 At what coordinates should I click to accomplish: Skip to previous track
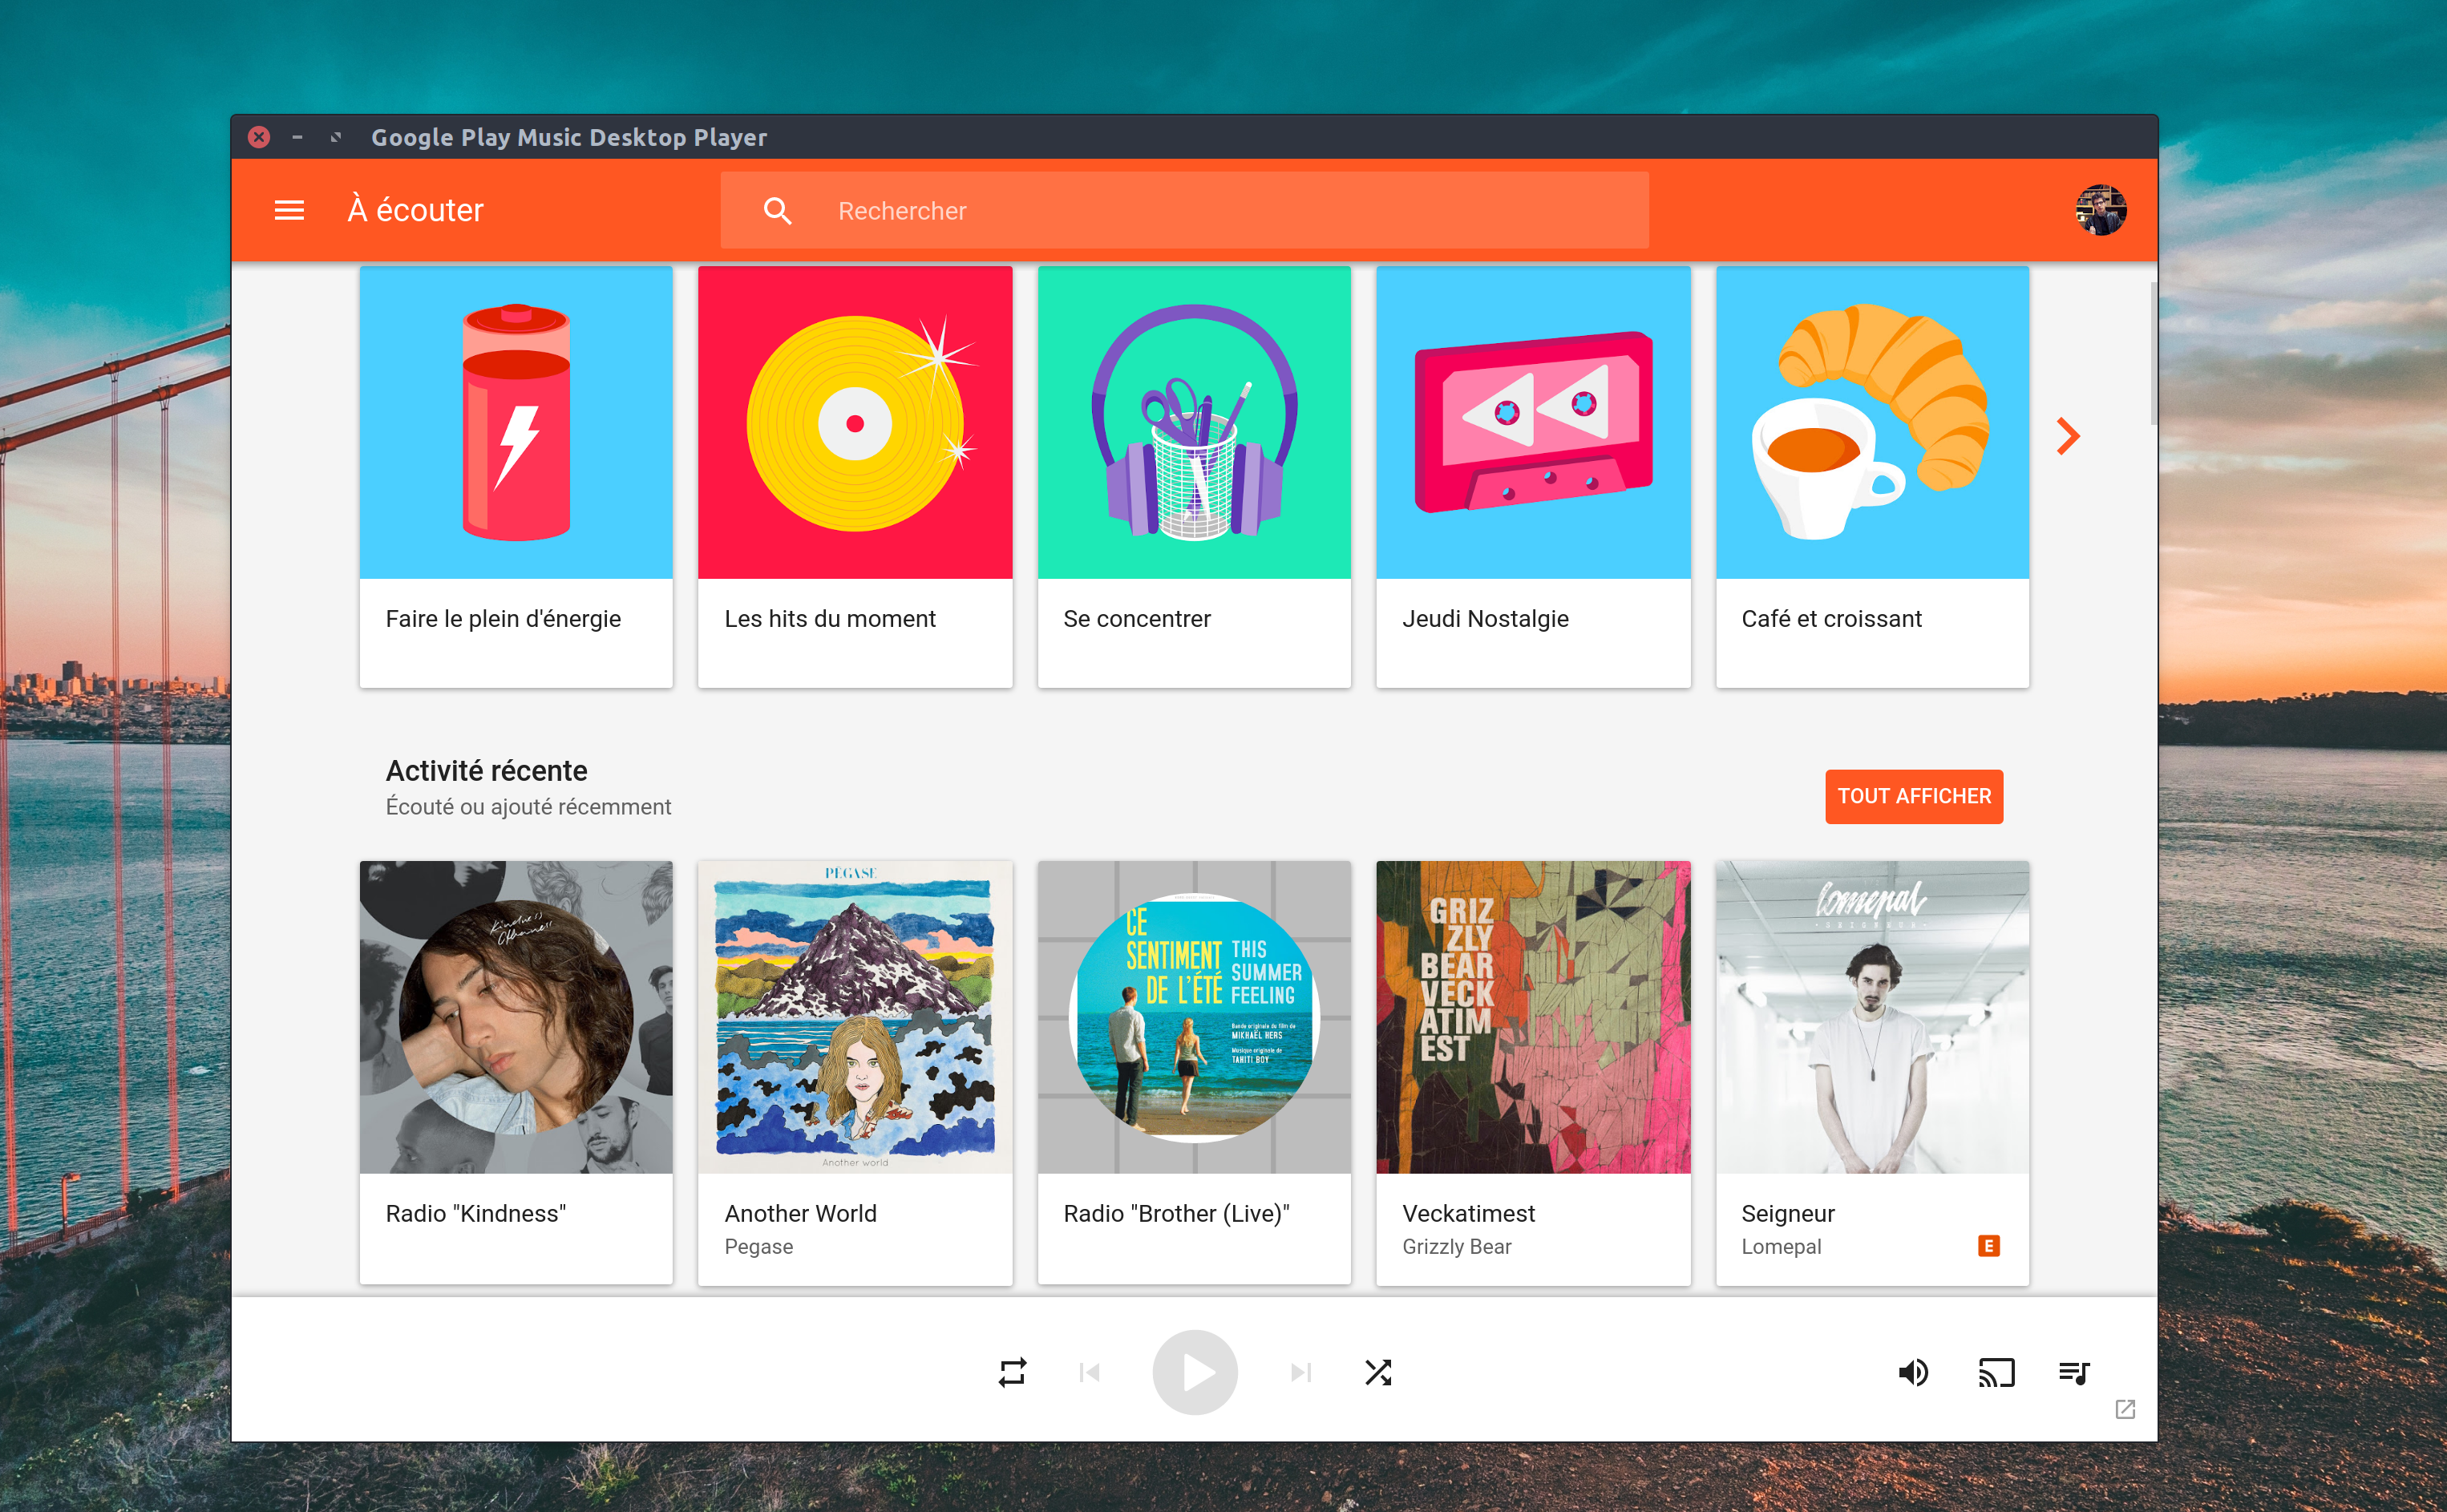coord(1090,1372)
